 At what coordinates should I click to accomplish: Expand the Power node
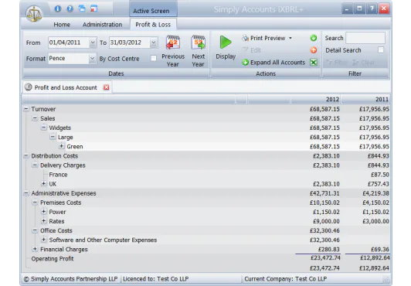point(44,212)
